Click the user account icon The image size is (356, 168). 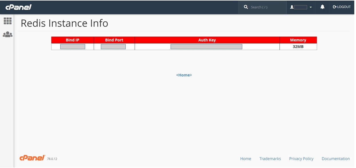[x=292, y=7]
